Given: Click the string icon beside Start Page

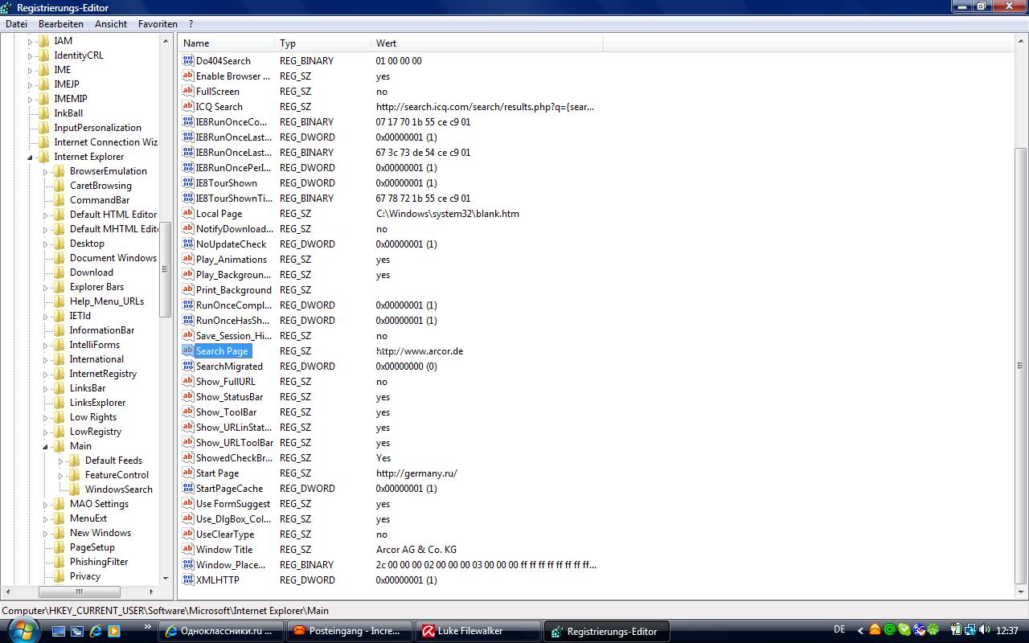Looking at the screenshot, I should pyautogui.click(x=188, y=473).
